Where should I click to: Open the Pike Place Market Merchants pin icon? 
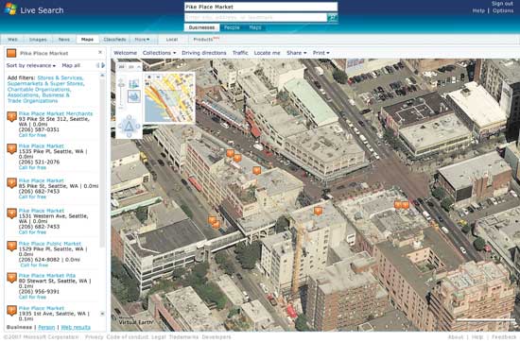12,116
